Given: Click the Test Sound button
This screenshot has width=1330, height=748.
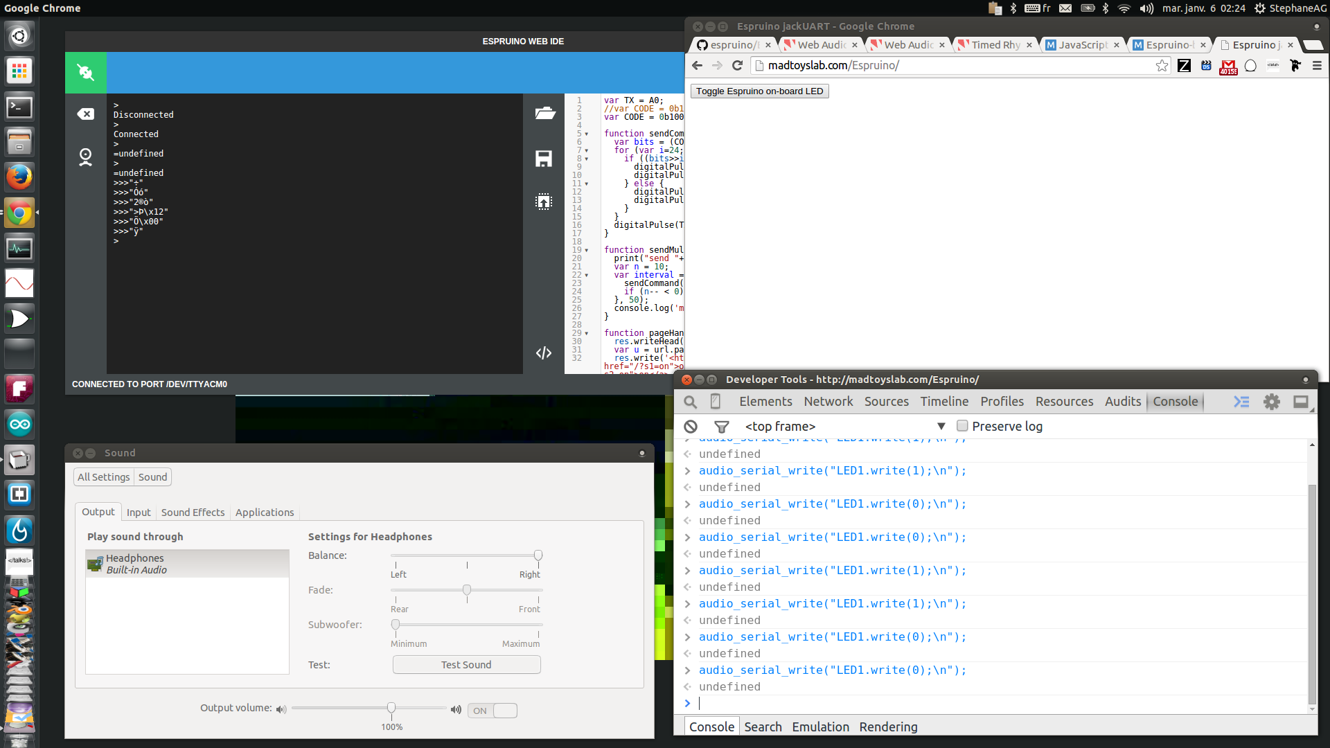Looking at the screenshot, I should tap(466, 665).
